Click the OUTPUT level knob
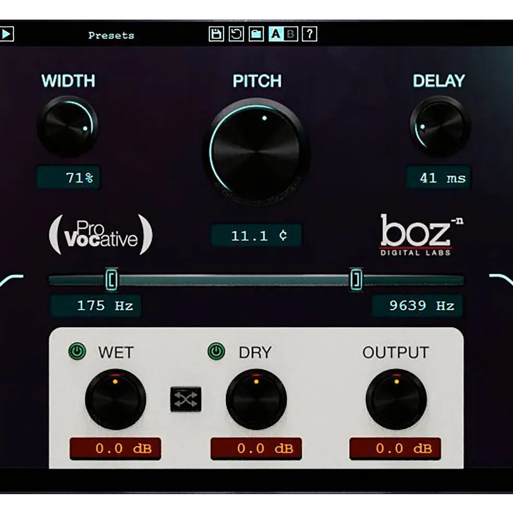Image resolution: width=513 pixels, height=514 pixels. coord(396,399)
